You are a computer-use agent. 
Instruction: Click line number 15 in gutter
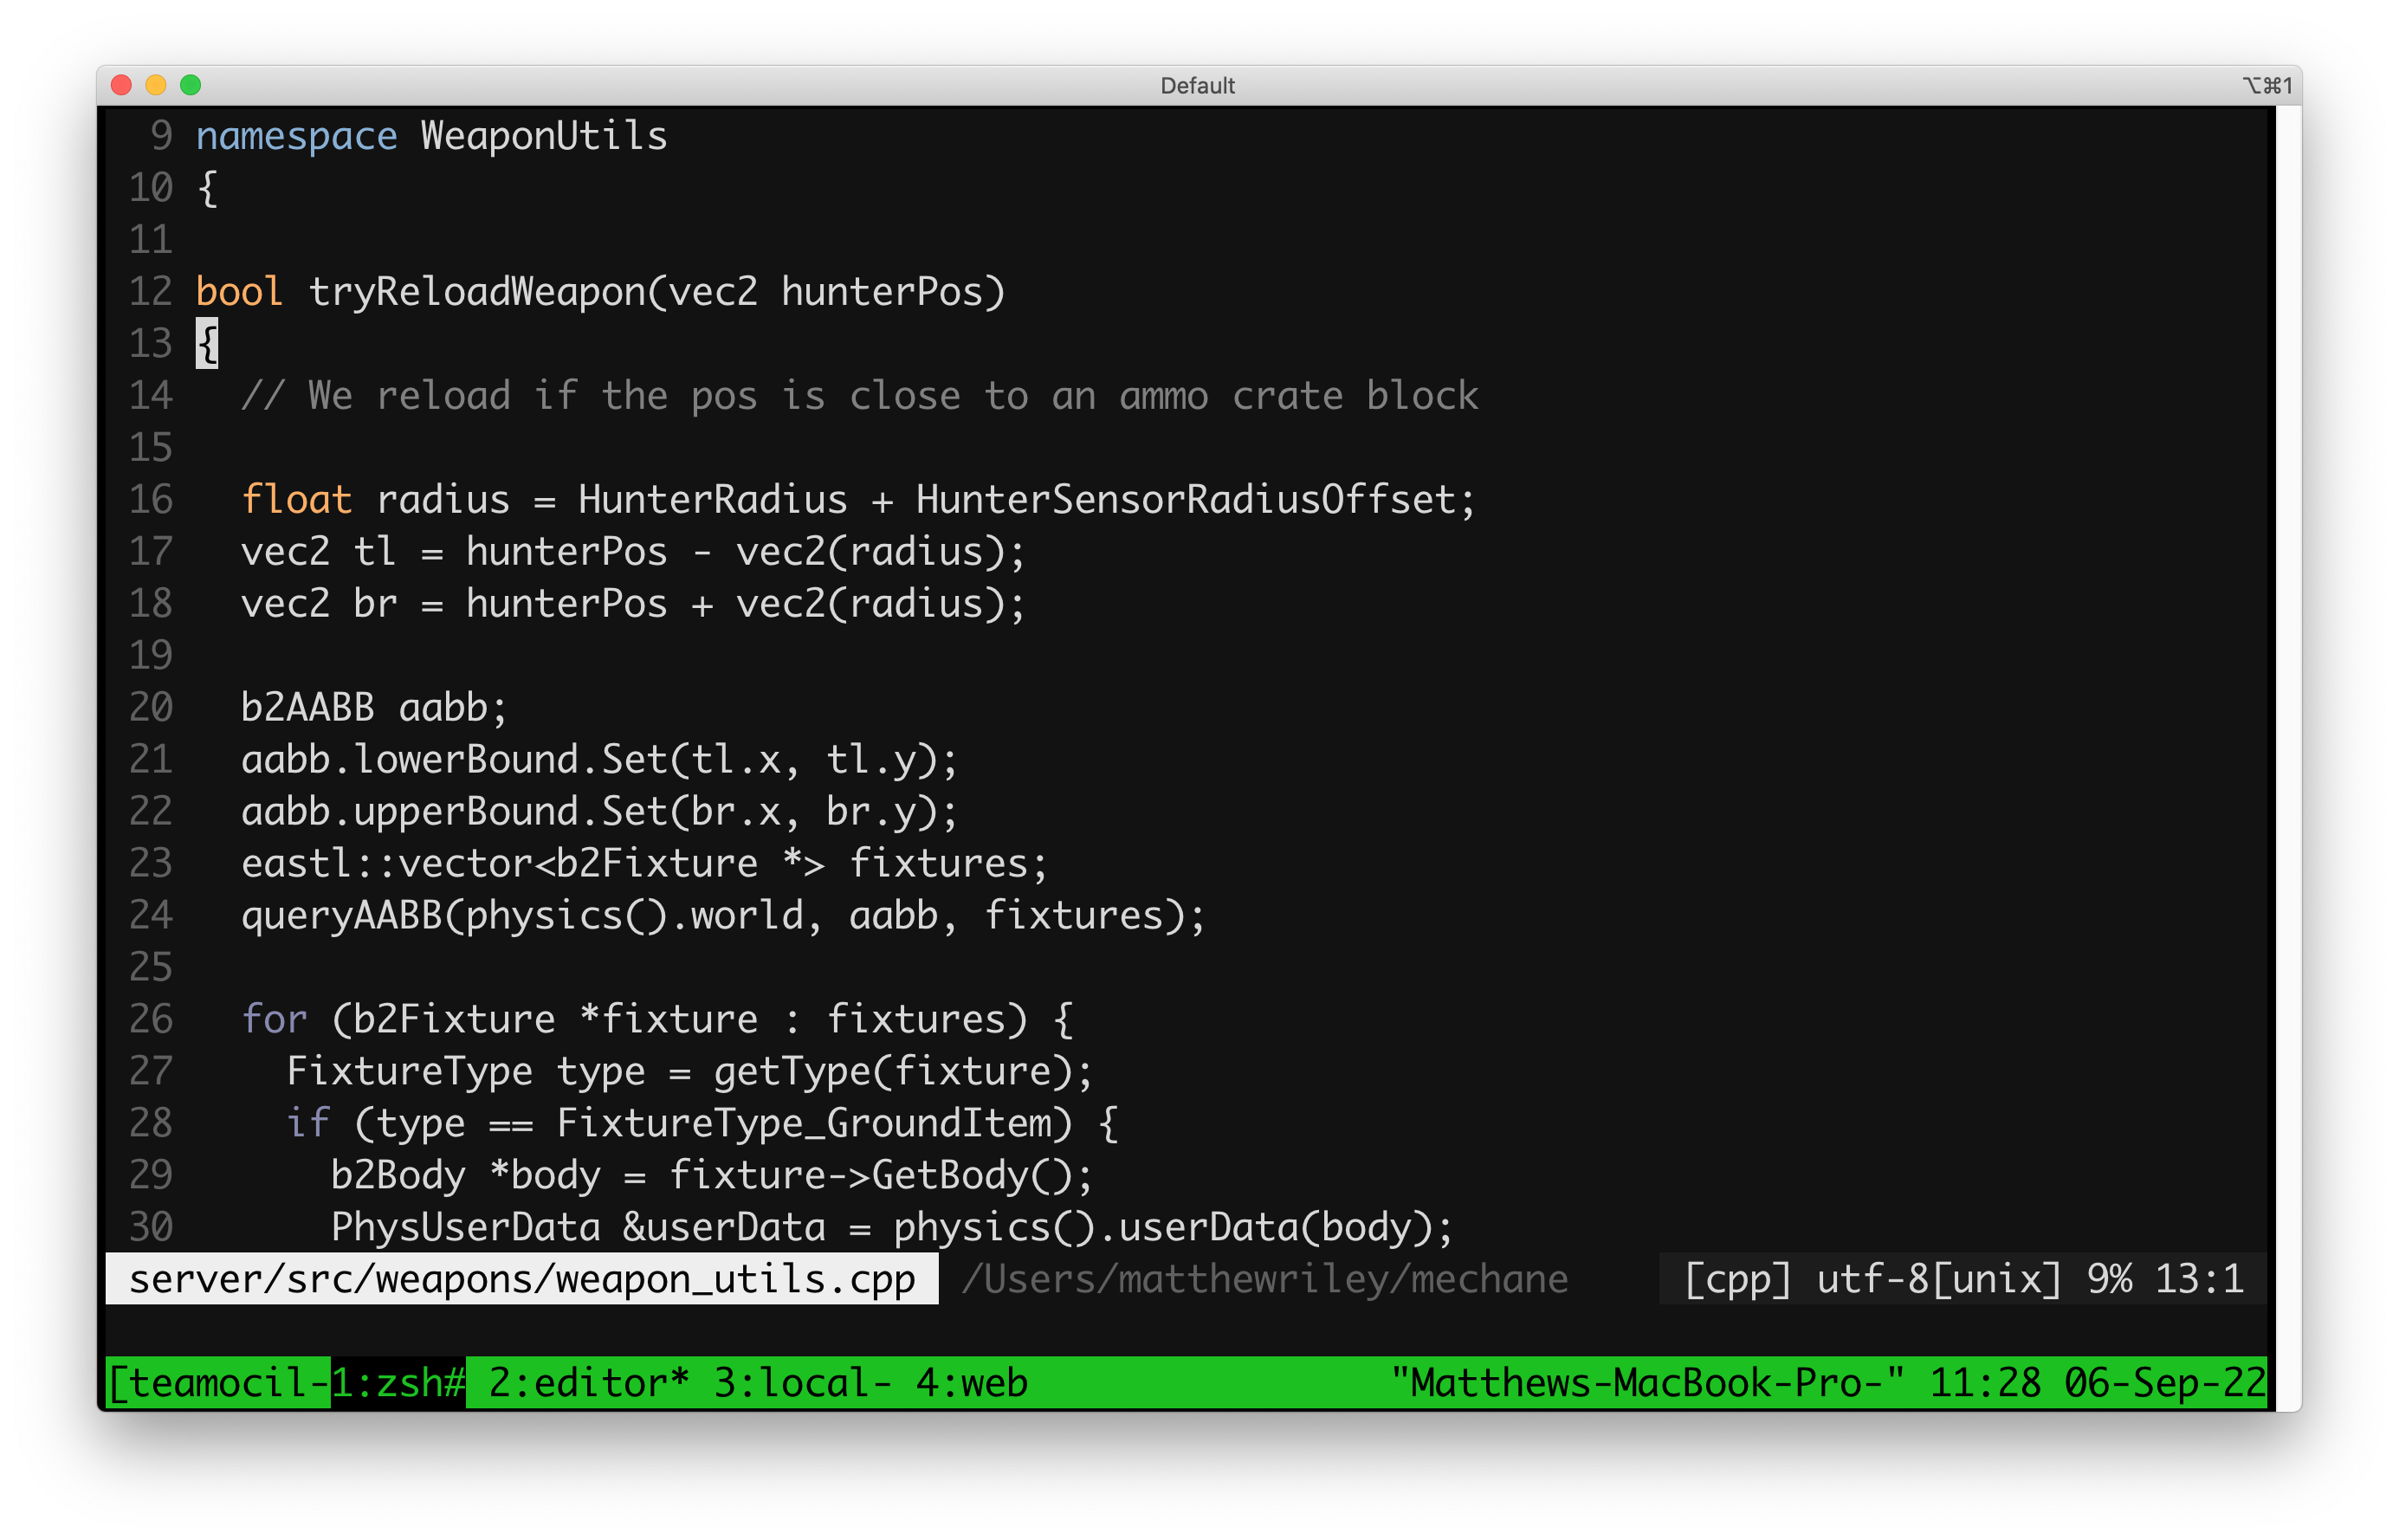pyautogui.click(x=151, y=448)
